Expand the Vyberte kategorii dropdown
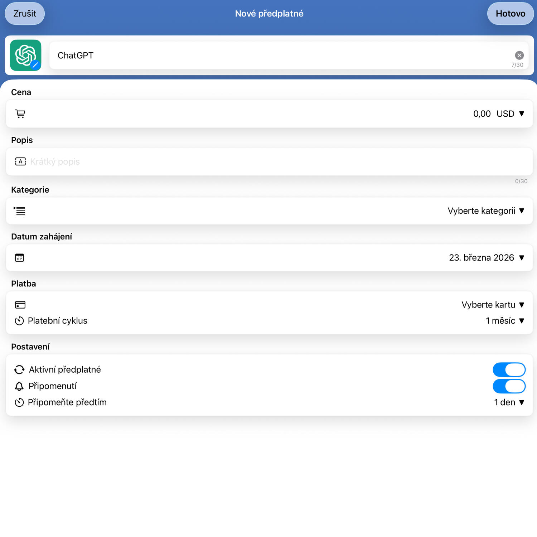Screen dimensions: 537x537 tap(485, 211)
